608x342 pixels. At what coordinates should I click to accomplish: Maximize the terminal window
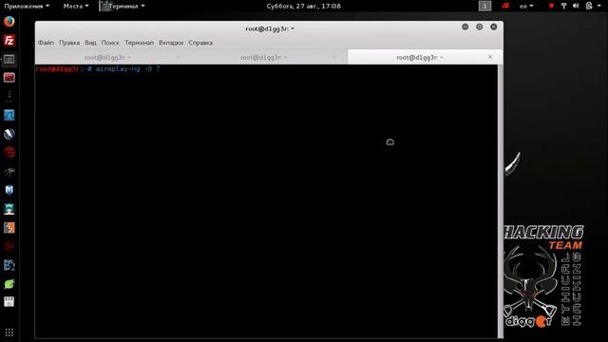point(479,27)
